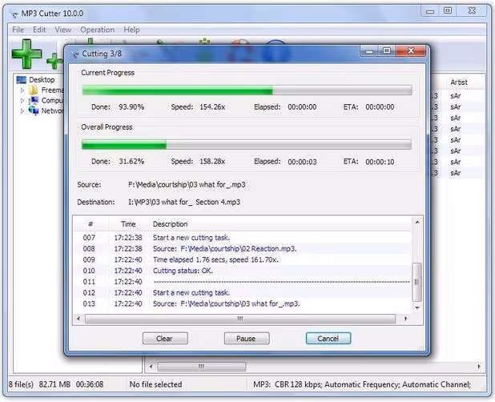
Task: Click the log vertical scrollbar thumb
Action: click(417, 282)
